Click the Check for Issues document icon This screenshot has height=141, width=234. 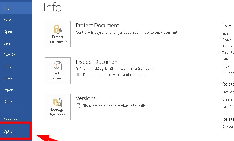[58, 65]
